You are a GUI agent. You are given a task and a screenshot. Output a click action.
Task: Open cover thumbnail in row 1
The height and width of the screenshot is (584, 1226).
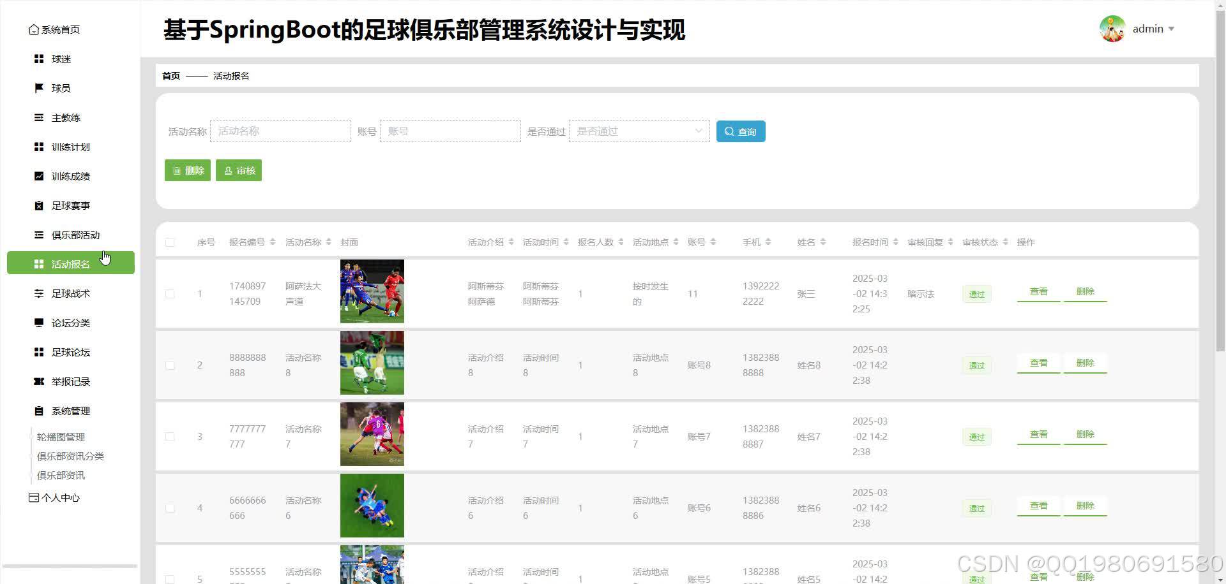tap(372, 291)
